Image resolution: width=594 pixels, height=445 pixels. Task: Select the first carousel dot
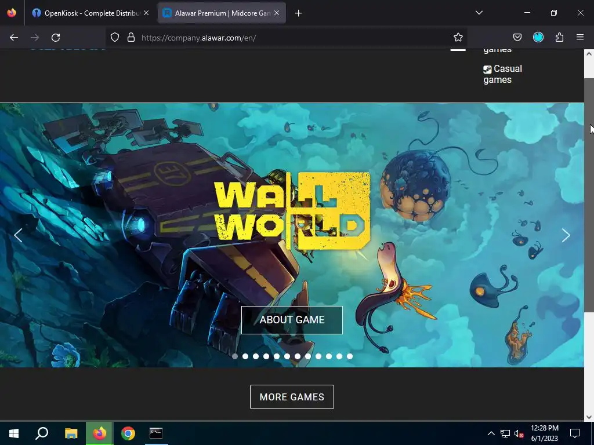point(235,356)
